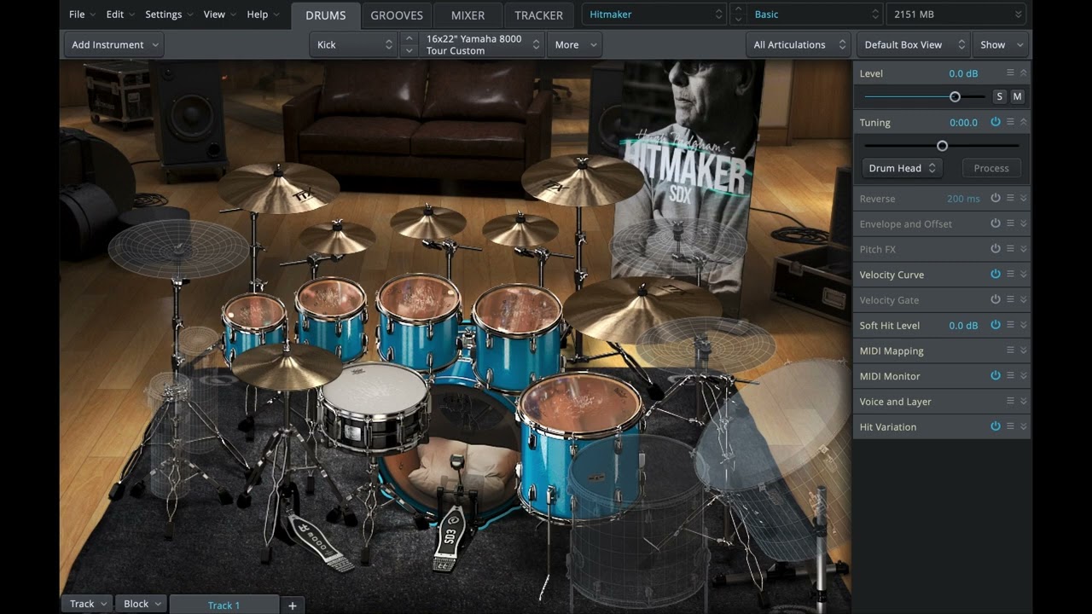Open the Hitmaker library dropdown
The height and width of the screenshot is (614, 1092).
(x=654, y=14)
